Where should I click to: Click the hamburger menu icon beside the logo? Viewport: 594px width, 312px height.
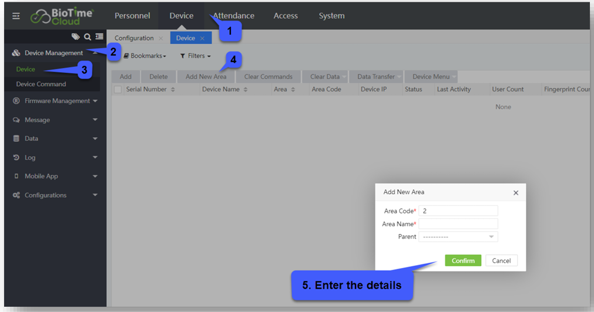[16, 16]
